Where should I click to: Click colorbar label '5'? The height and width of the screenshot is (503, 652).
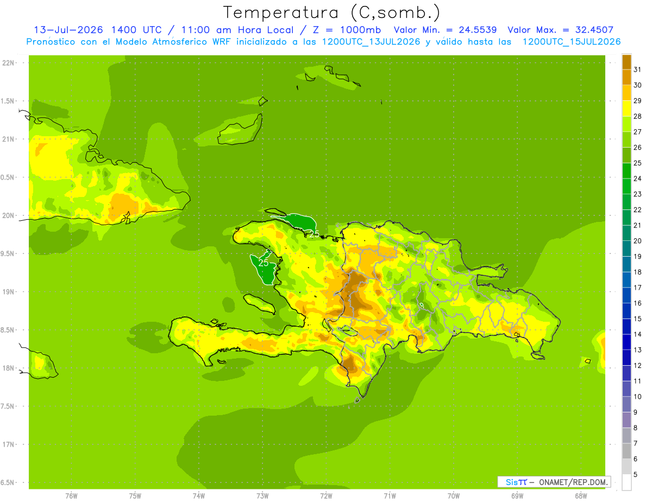pyautogui.click(x=636, y=474)
